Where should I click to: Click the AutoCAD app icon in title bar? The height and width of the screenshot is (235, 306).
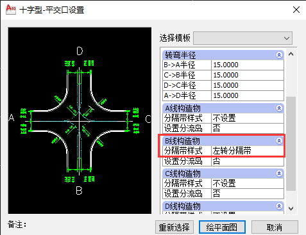click(11, 10)
